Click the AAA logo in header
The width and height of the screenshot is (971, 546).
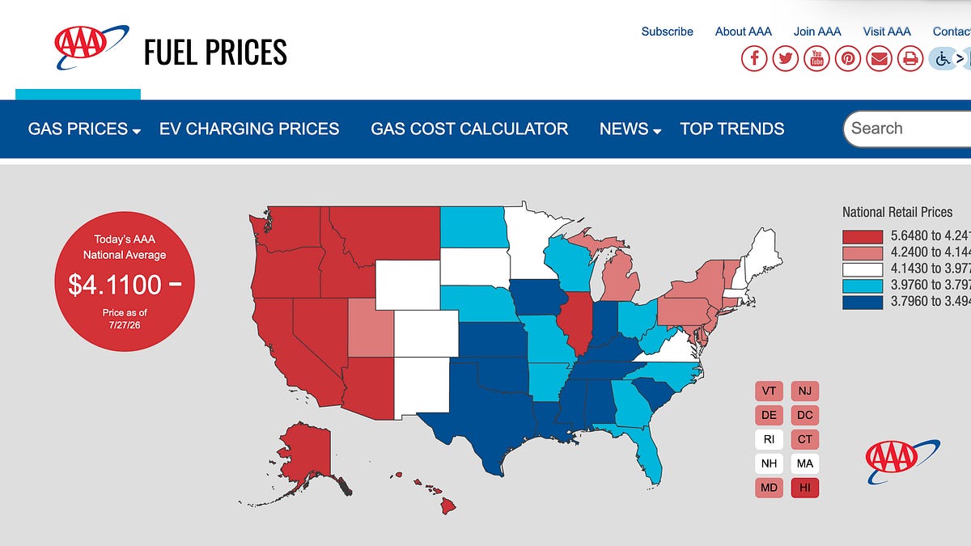click(91, 47)
